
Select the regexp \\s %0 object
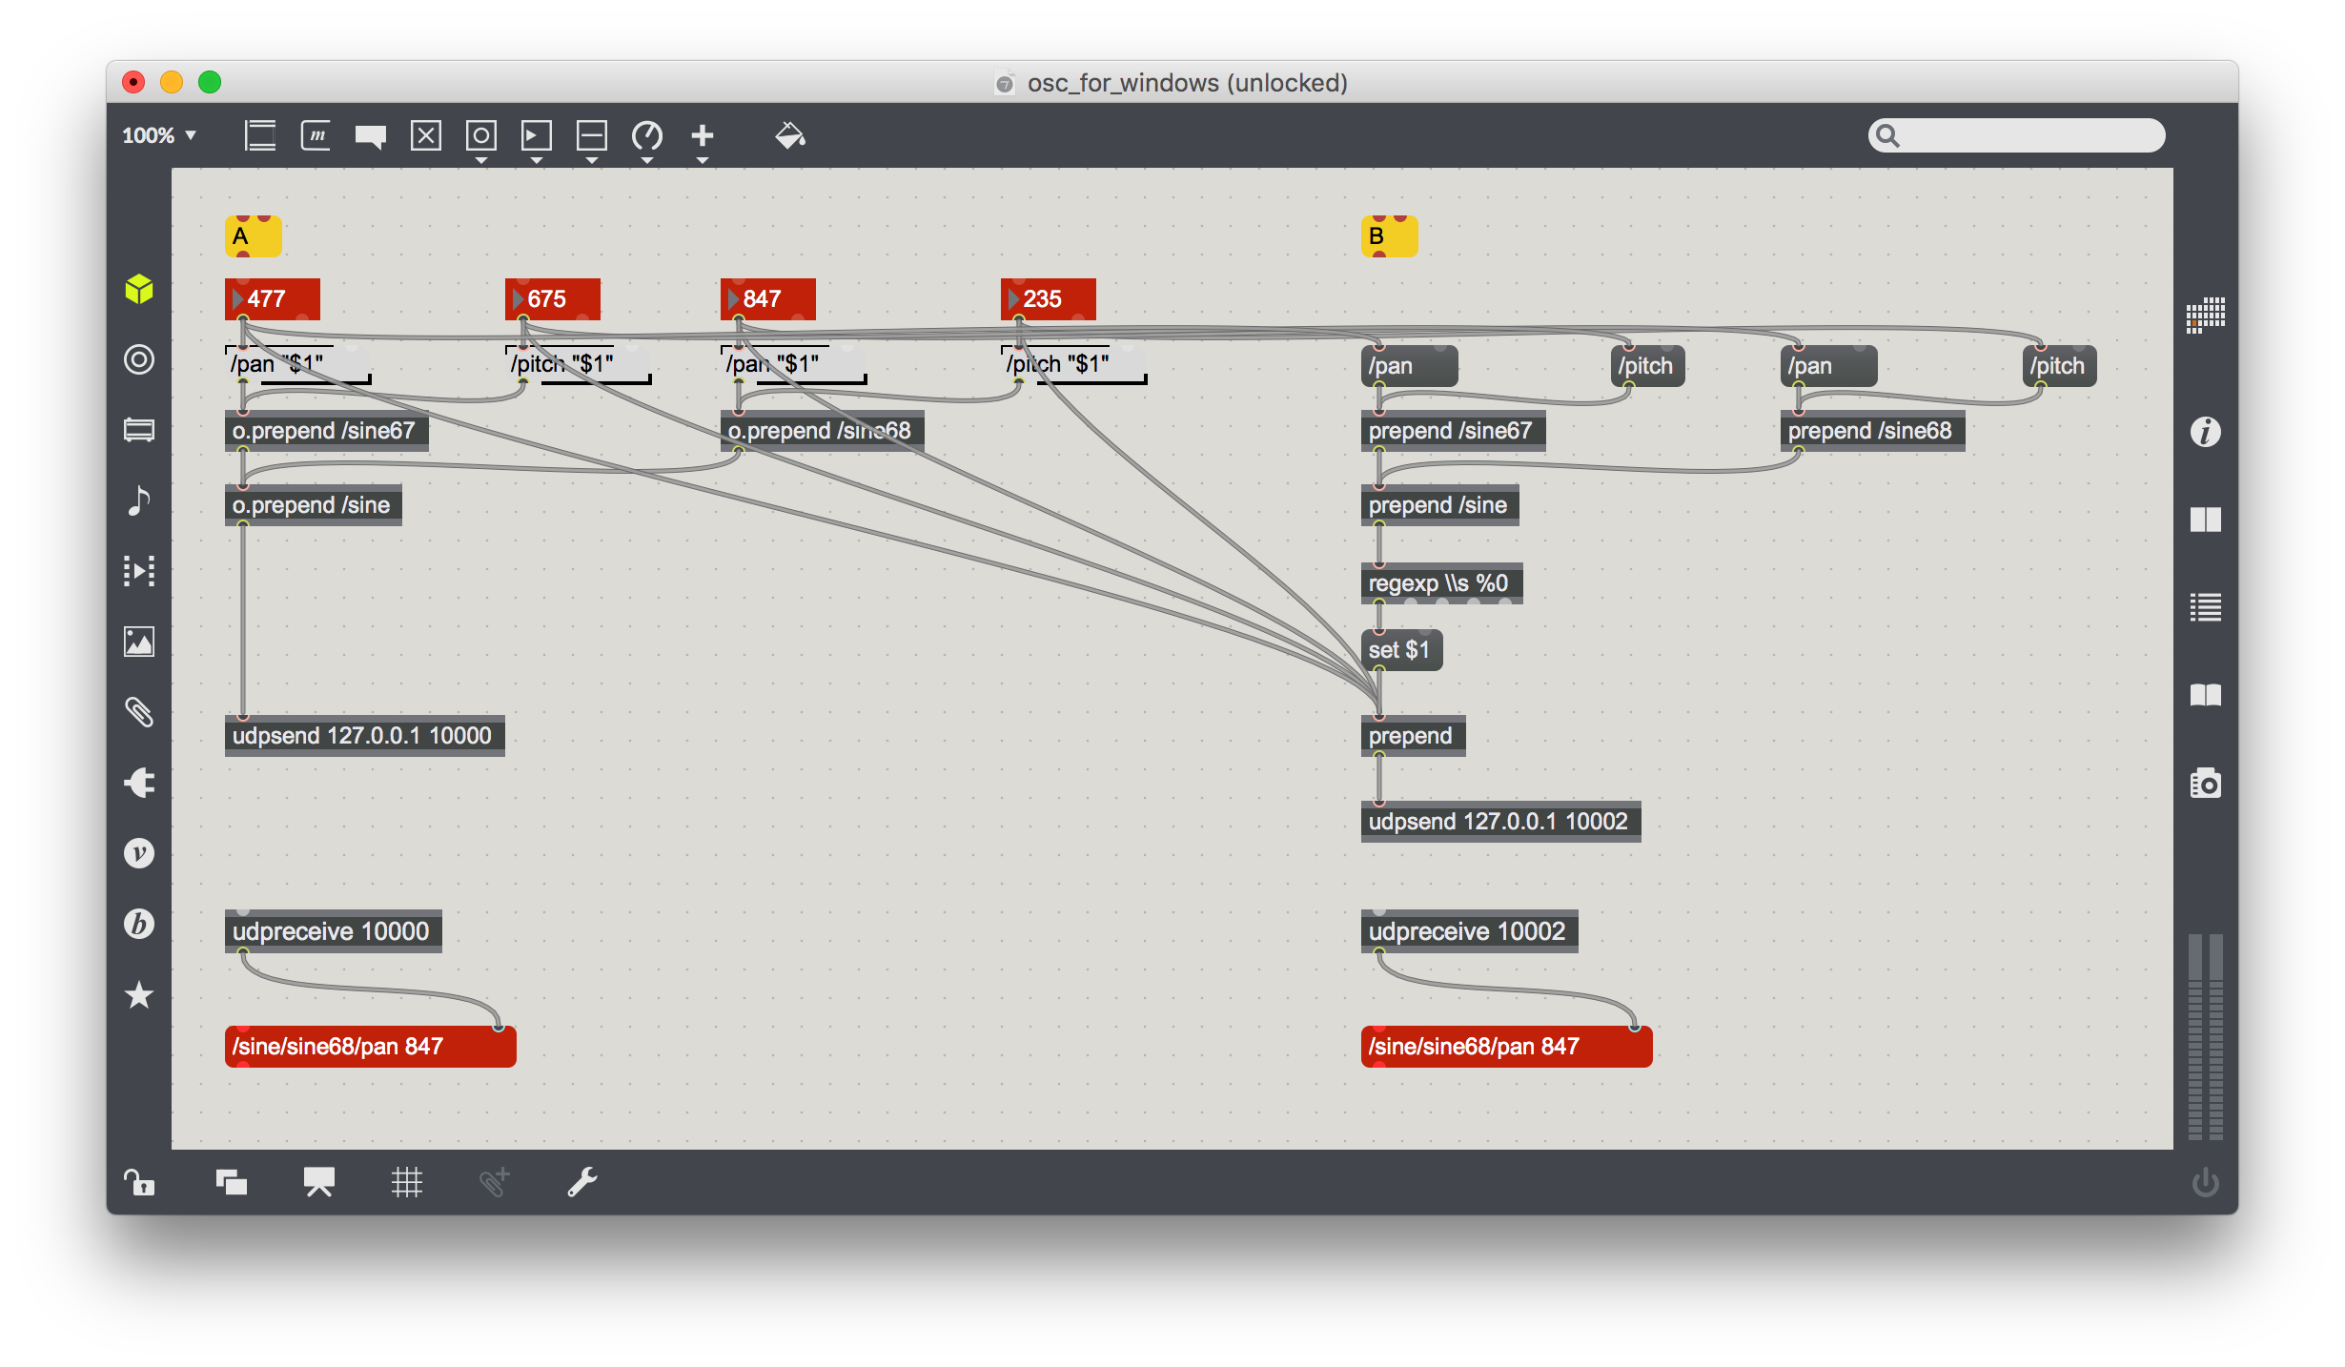(1442, 583)
